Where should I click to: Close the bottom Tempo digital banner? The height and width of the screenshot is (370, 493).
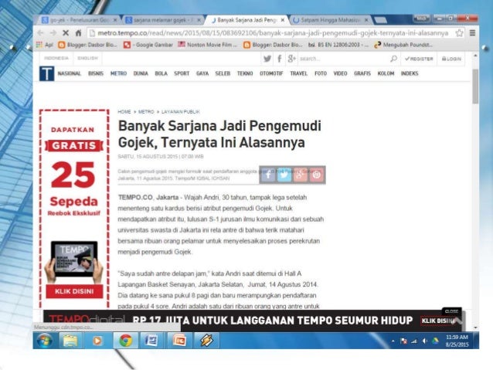[x=451, y=311]
